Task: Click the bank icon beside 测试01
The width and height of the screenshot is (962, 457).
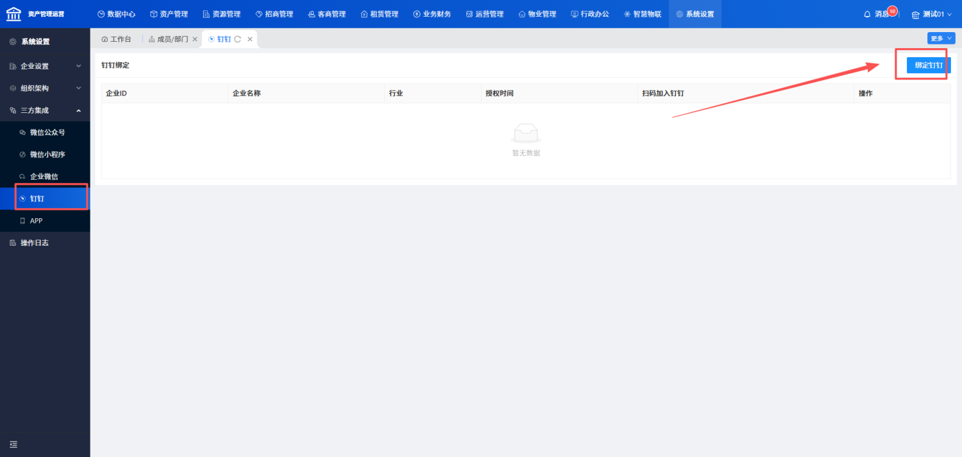Action: coord(916,14)
